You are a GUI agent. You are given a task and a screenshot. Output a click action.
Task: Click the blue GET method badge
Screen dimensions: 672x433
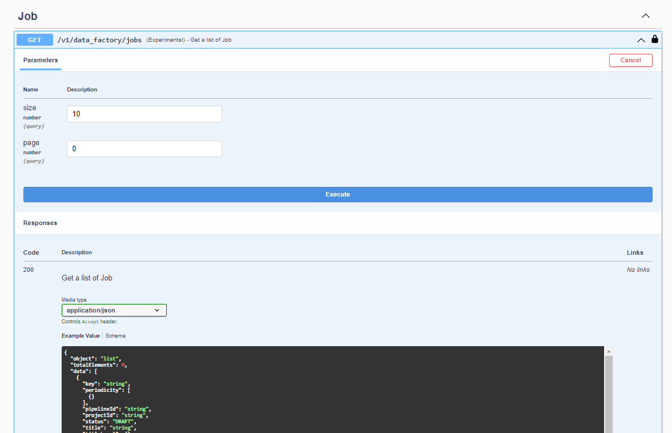pos(35,40)
